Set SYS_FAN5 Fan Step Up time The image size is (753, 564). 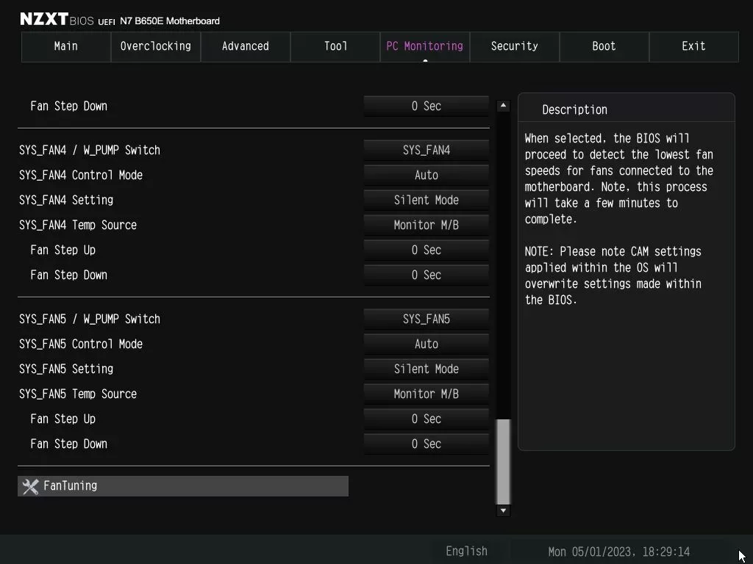tap(426, 419)
